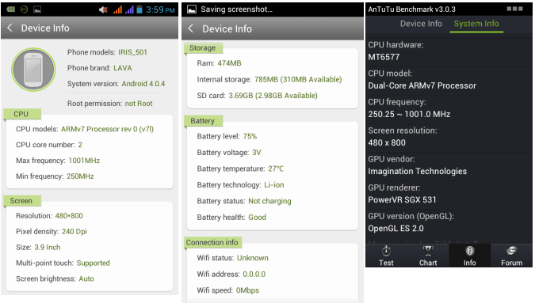
Task: Tap the blue signal strength icon
Action: click(129, 9)
